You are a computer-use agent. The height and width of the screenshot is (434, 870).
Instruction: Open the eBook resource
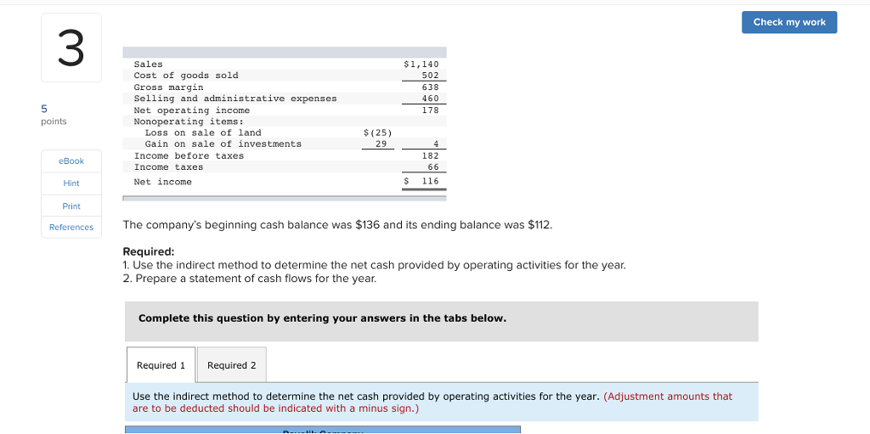71,161
